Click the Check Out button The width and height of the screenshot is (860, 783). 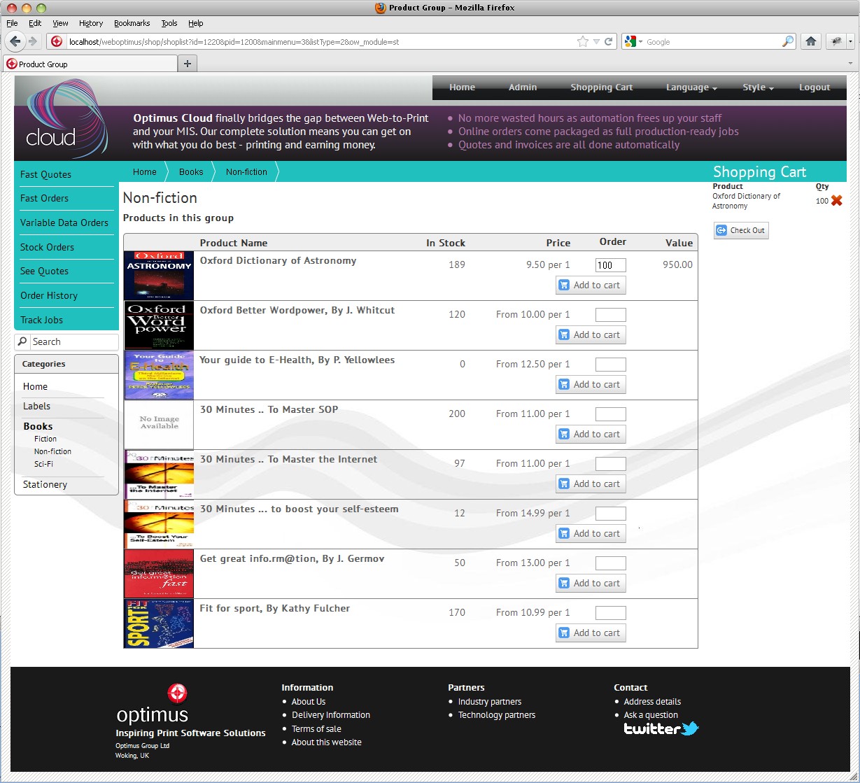tap(741, 230)
